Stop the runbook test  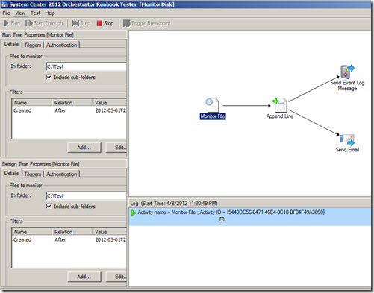coord(105,23)
